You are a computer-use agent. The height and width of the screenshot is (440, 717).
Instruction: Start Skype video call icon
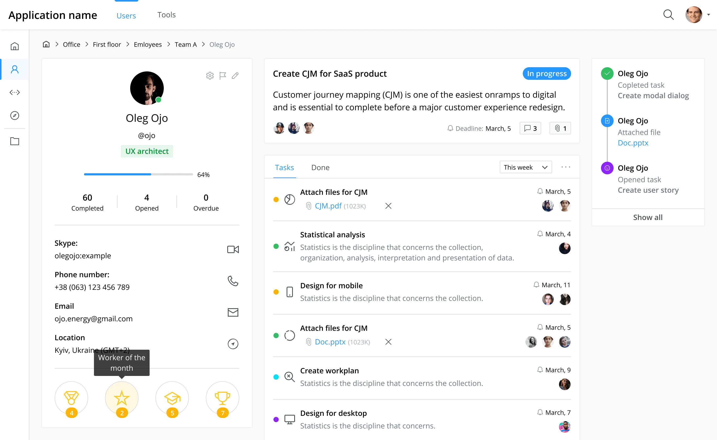(x=233, y=249)
